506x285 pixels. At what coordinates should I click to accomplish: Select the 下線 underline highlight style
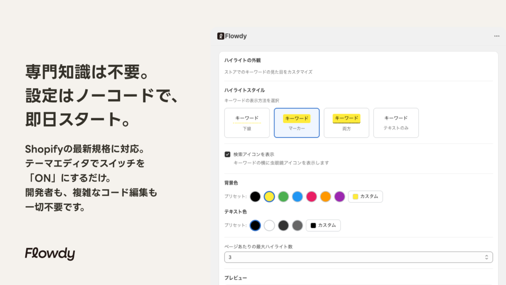pos(247,123)
